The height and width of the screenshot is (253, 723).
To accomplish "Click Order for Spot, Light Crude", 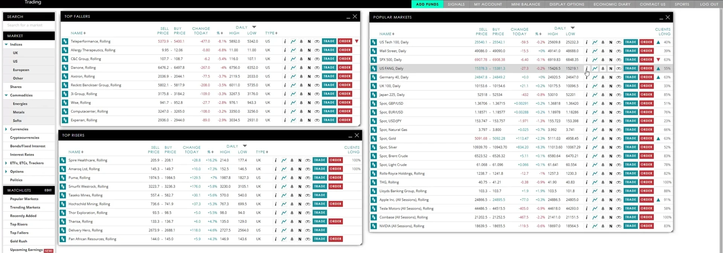I will 646,165.
